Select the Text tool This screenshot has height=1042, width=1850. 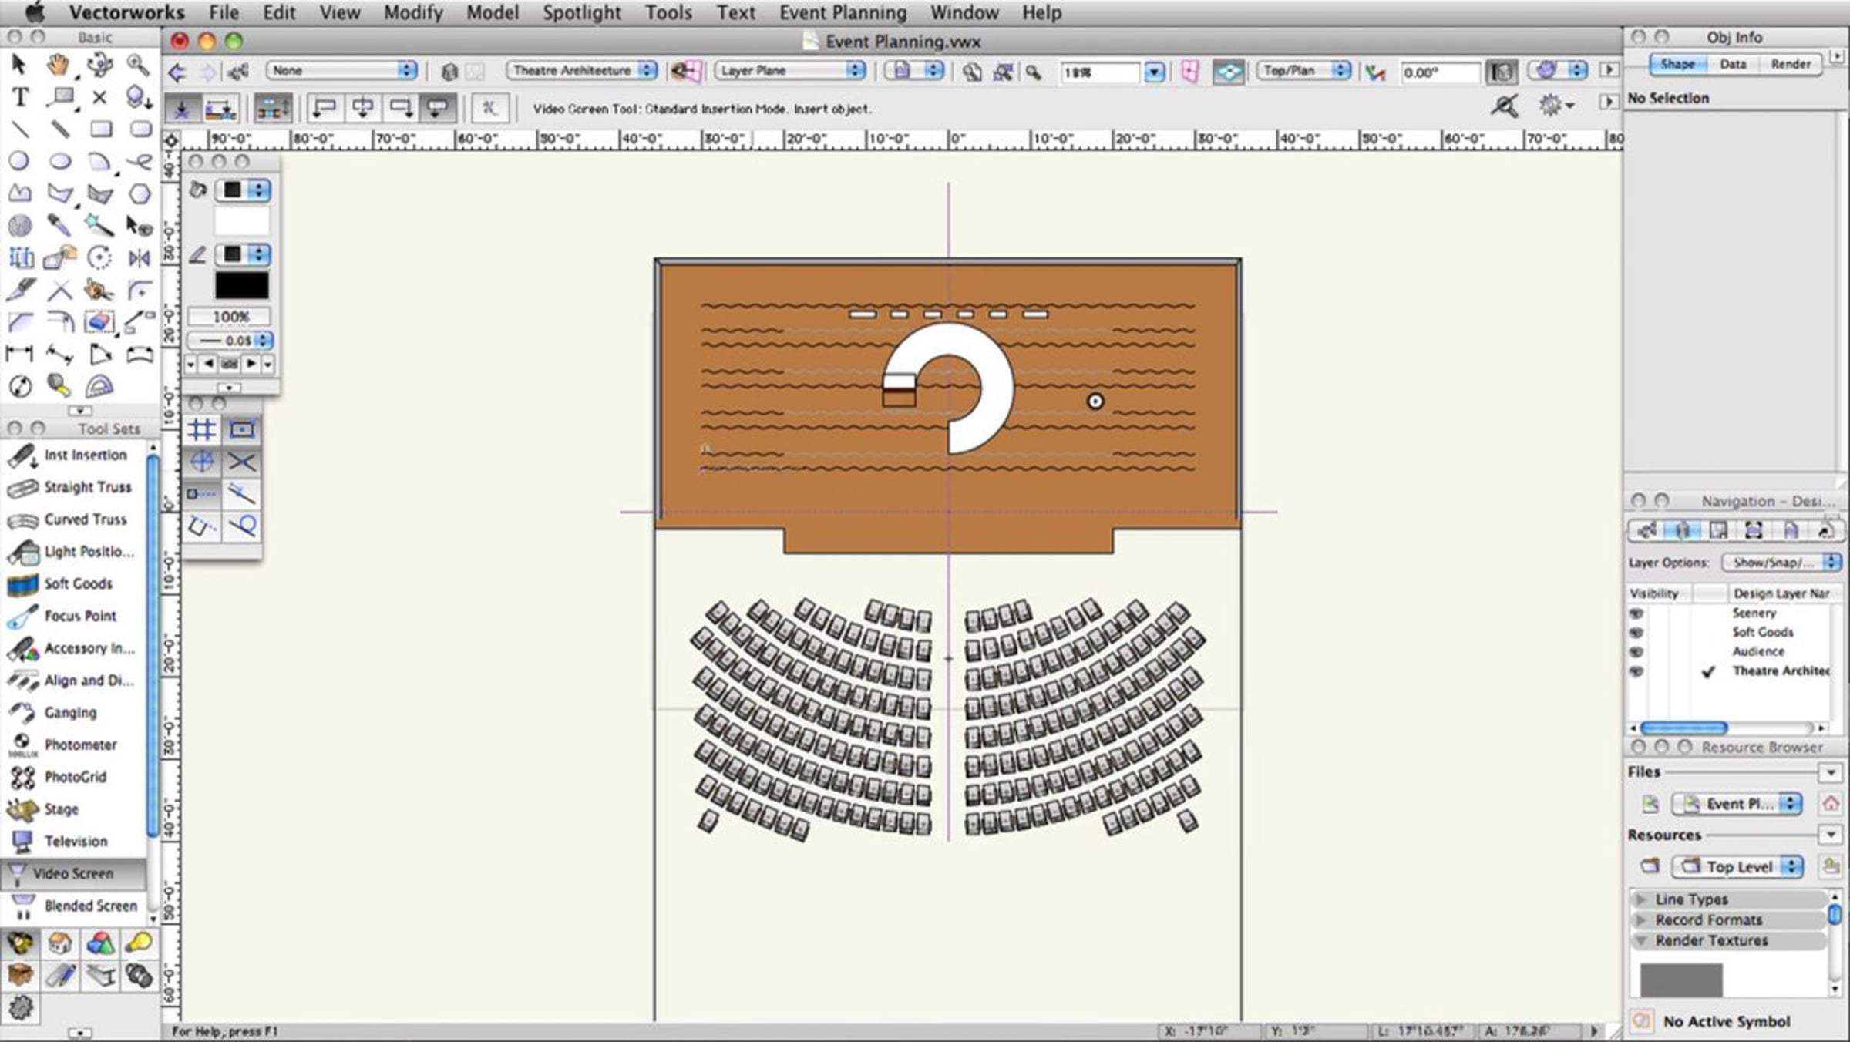[x=20, y=97]
